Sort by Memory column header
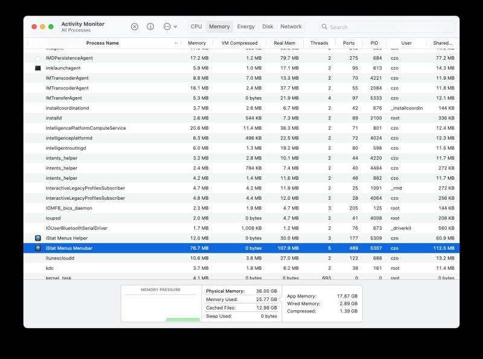This screenshot has height=359, width=483. [197, 43]
